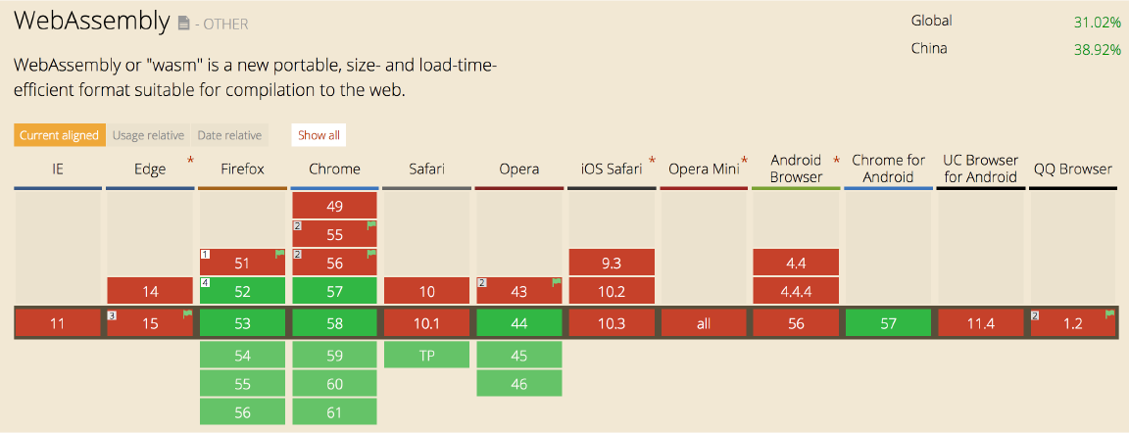Select the Safari TP version cell

coord(426,356)
